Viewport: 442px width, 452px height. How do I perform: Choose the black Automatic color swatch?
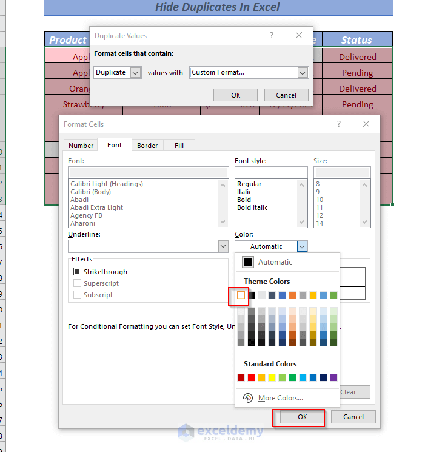[x=248, y=262]
